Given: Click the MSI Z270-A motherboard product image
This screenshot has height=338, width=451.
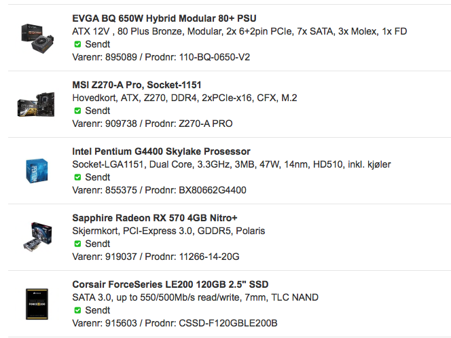Looking at the screenshot, I should [x=36, y=105].
